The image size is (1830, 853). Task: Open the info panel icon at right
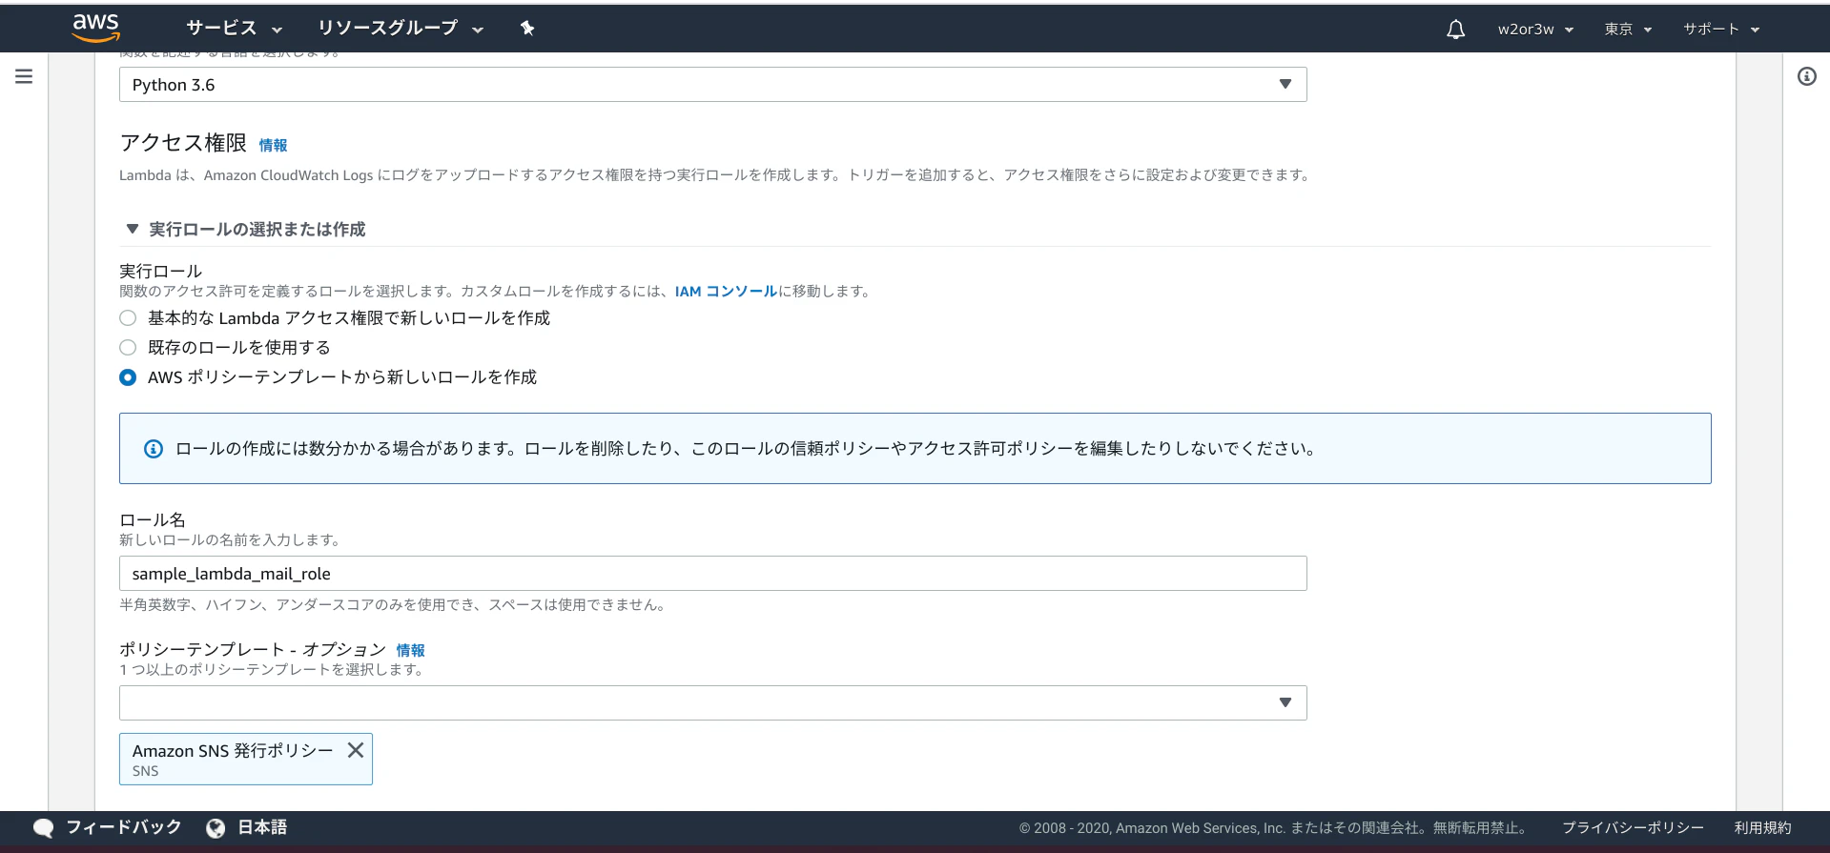click(x=1807, y=76)
